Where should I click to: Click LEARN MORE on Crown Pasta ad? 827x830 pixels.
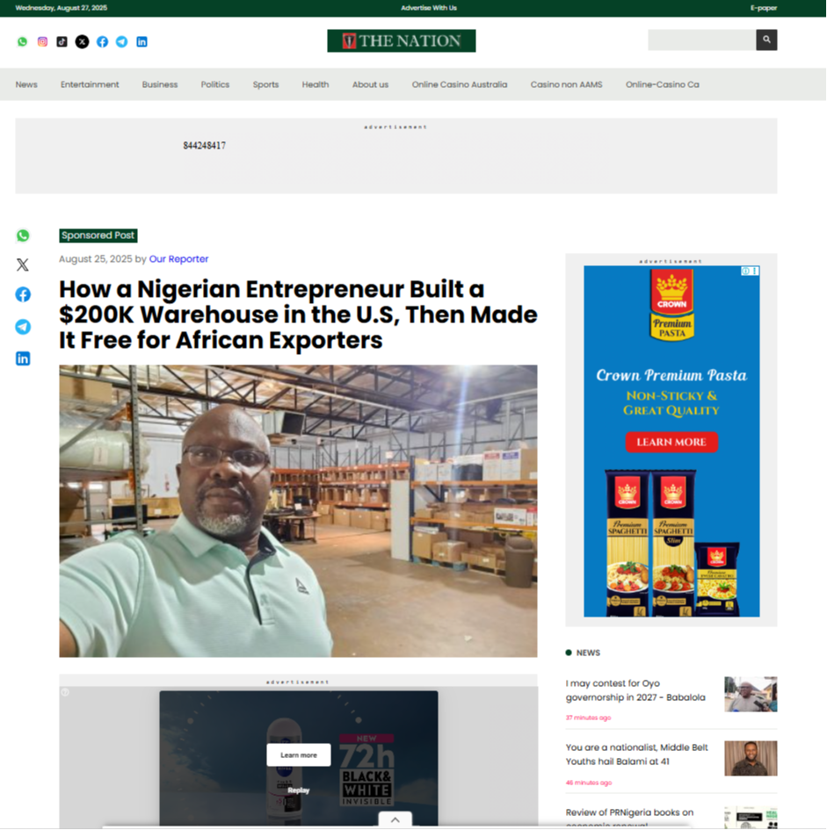click(x=671, y=442)
